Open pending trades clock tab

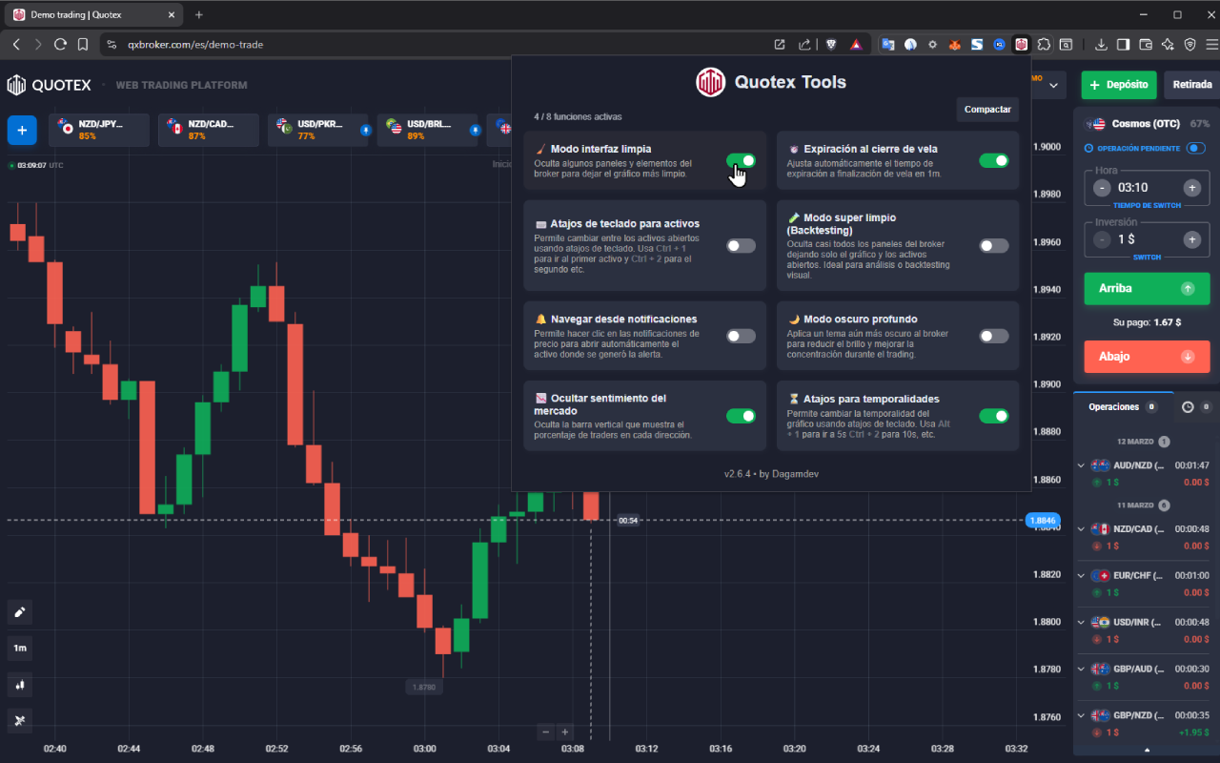(1195, 407)
